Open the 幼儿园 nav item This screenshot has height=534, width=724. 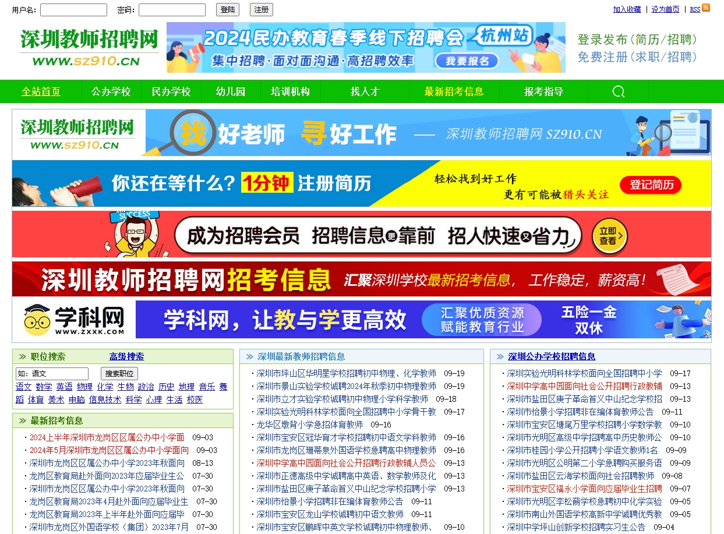coord(231,92)
